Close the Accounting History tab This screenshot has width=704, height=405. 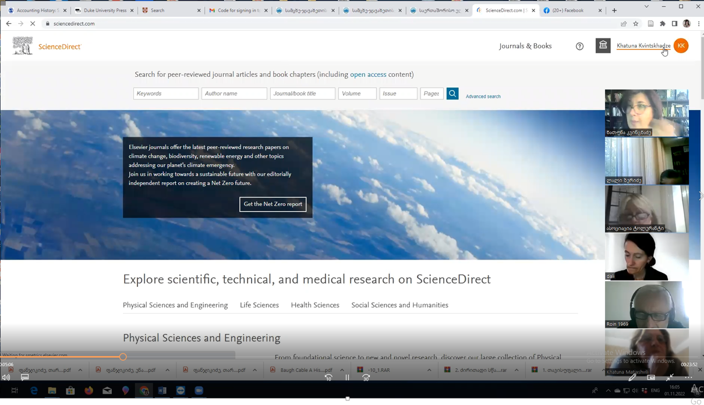click(x=65, y=10)
